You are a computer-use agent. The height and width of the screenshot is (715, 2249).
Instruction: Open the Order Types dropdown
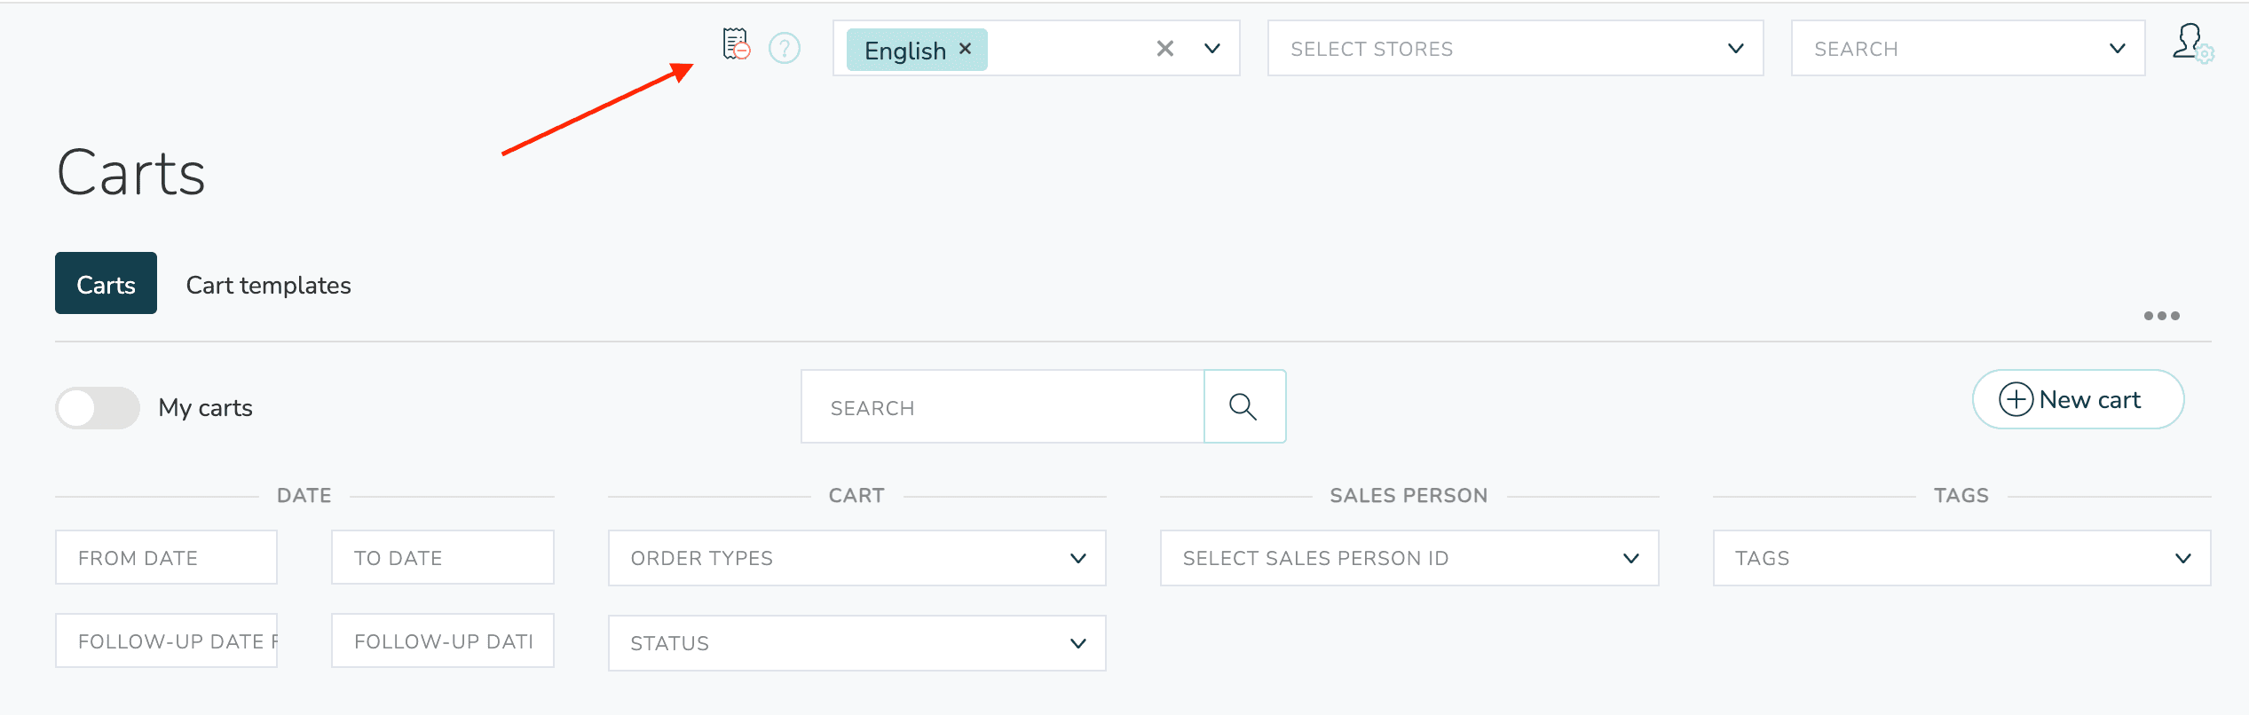pyautogui.click(x=1078, y=558)
